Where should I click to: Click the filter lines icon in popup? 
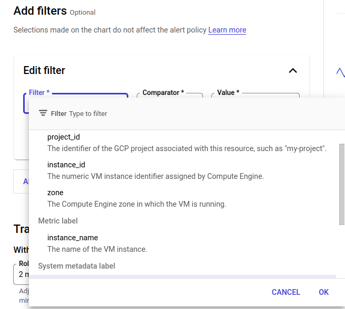tap(43, 113)
